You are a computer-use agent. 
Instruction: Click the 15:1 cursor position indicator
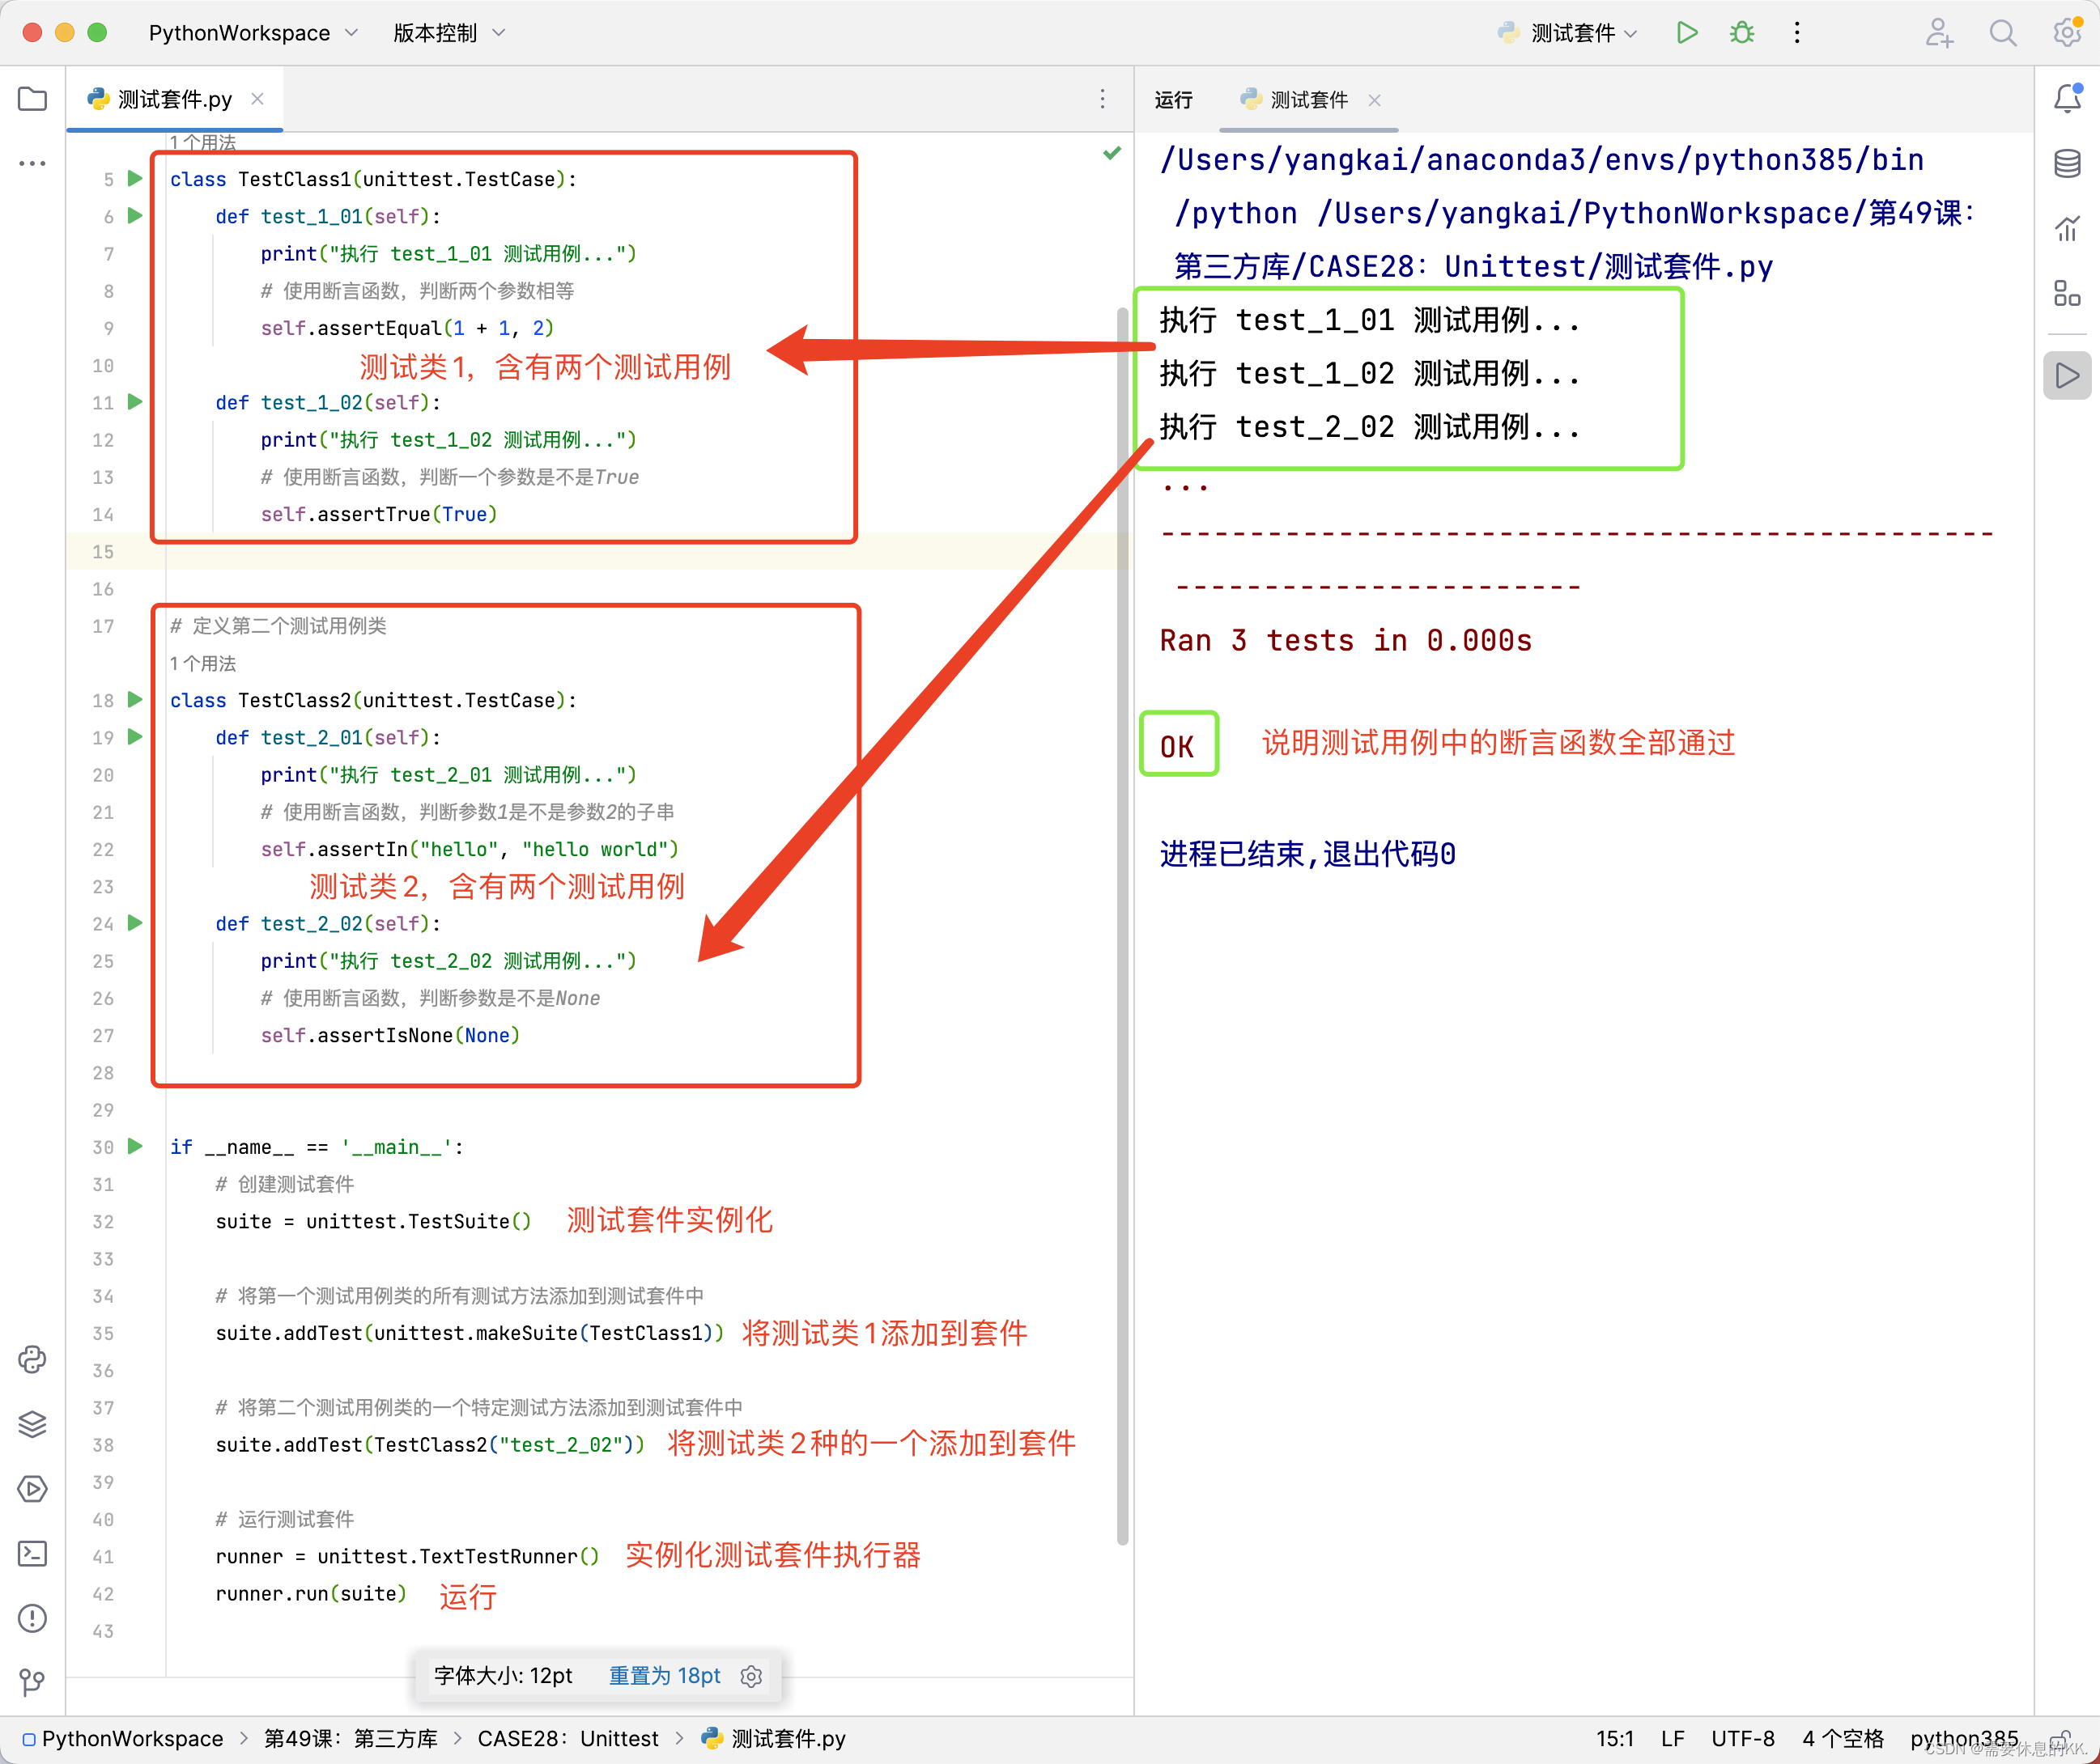[x=1615, y=1739]
